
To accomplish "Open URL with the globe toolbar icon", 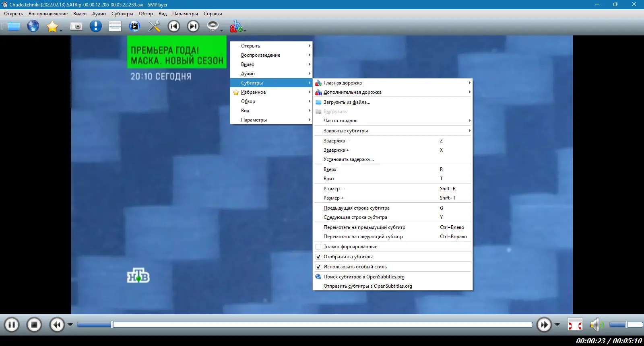I will [x=33, y=27].
